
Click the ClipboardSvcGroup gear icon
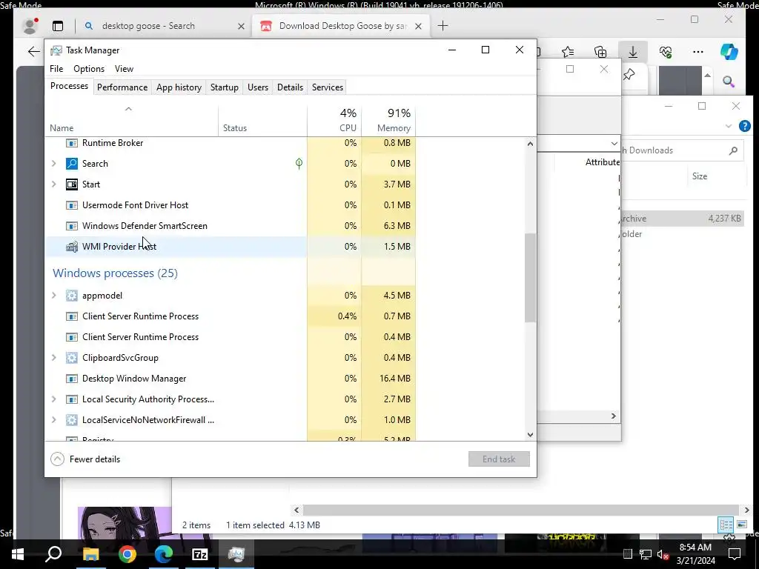[72, 358]
